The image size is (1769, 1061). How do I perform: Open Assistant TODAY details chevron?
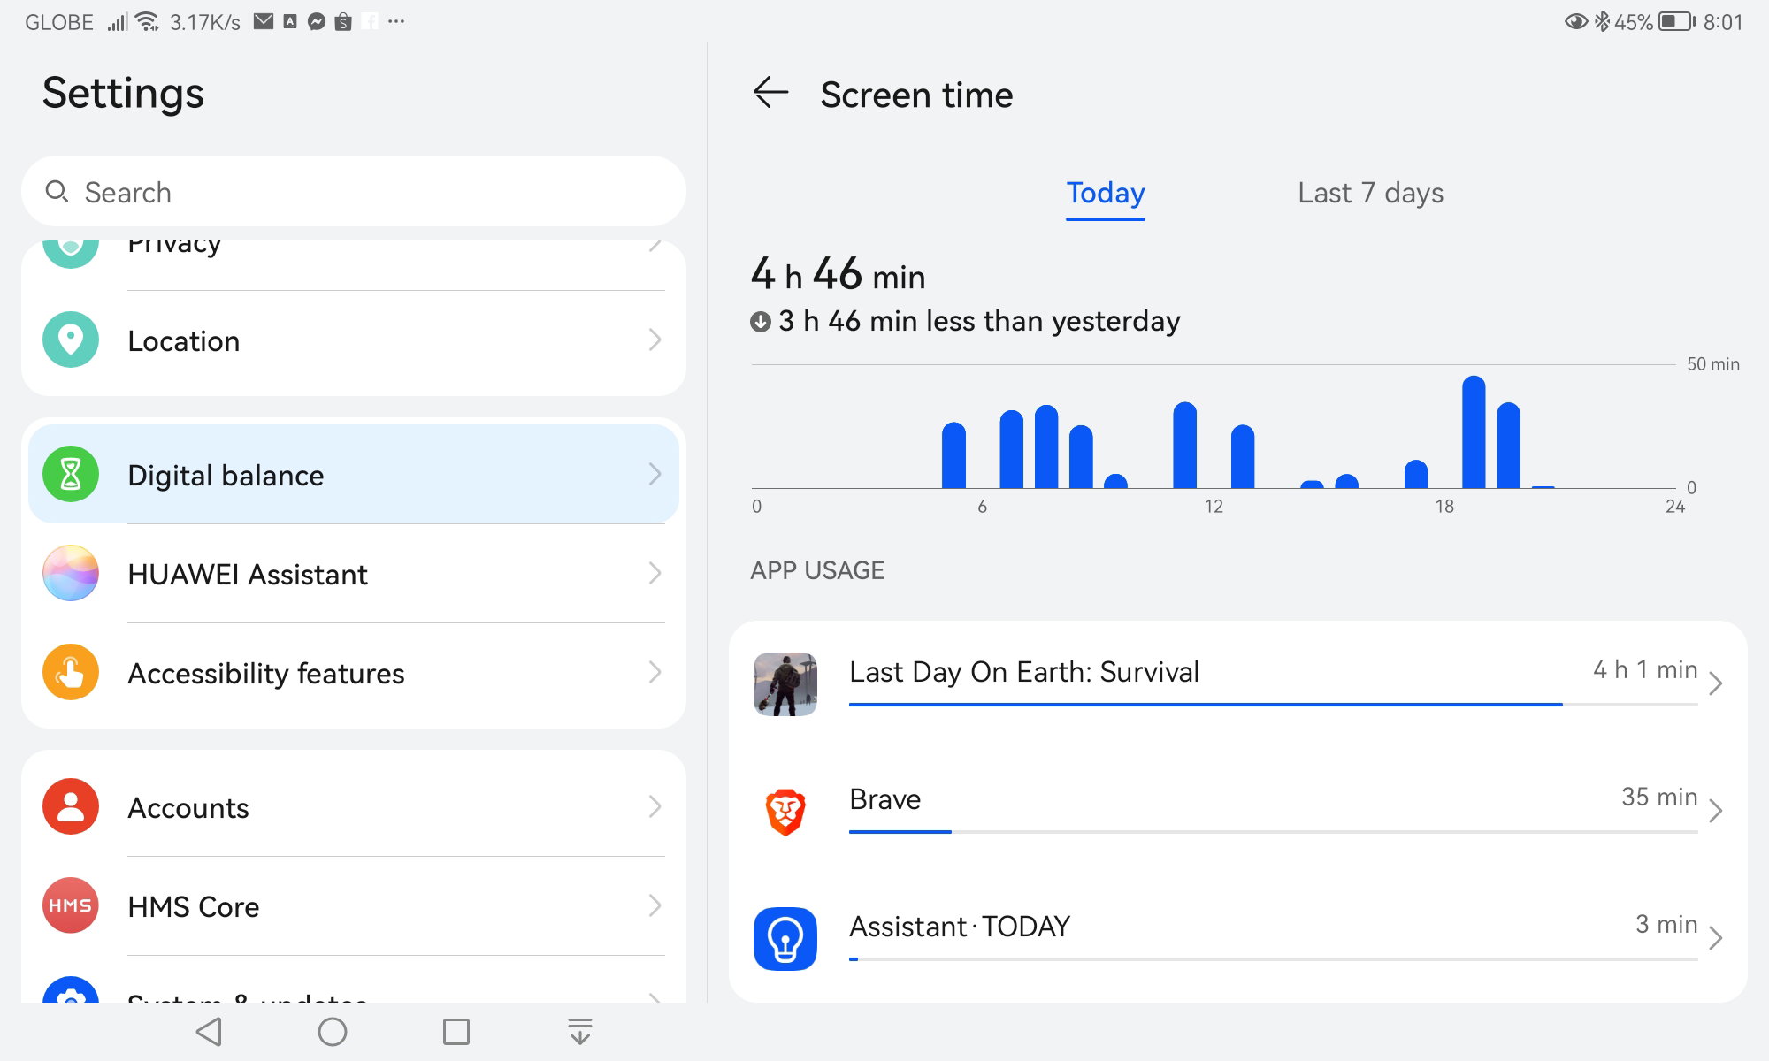click(x=1716, y=938)
